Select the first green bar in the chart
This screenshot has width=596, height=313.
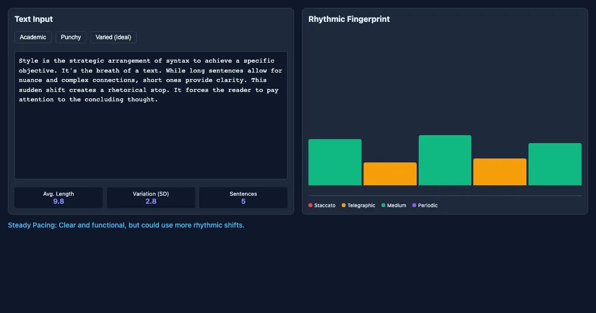[335, 162]
